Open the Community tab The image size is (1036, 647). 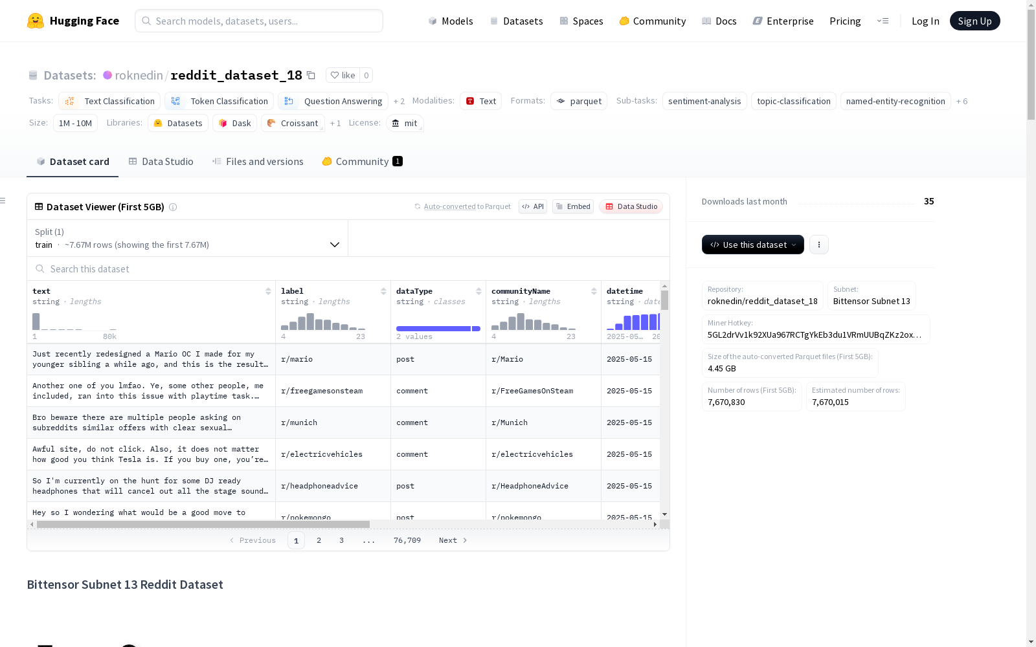(363, 162)
